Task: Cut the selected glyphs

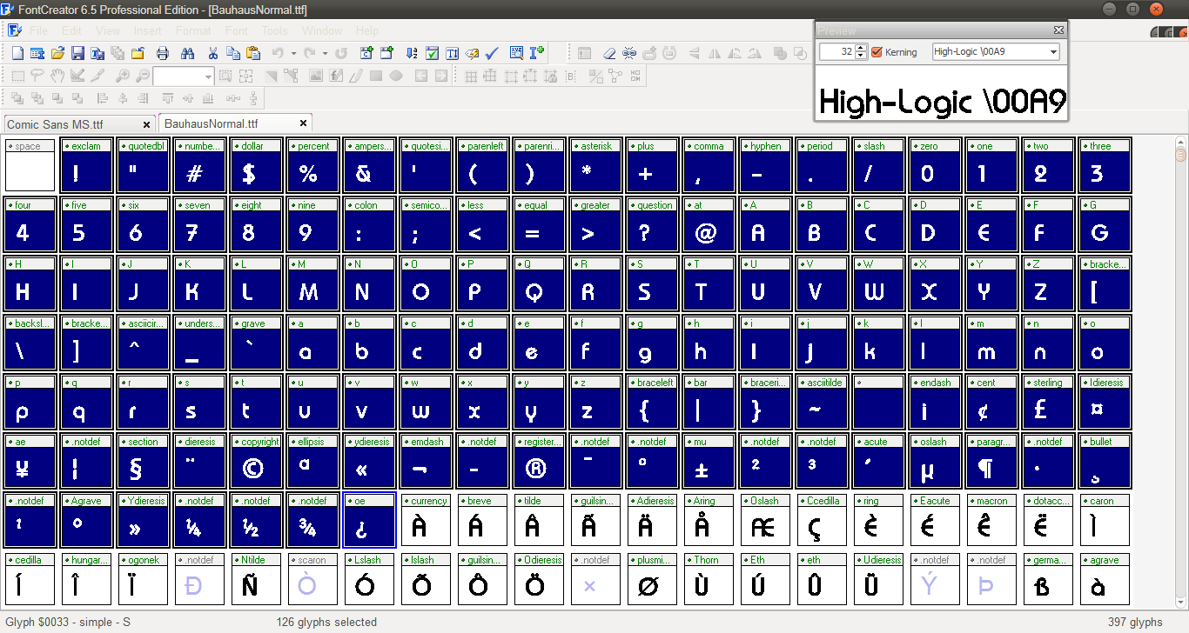Action: 212,52
